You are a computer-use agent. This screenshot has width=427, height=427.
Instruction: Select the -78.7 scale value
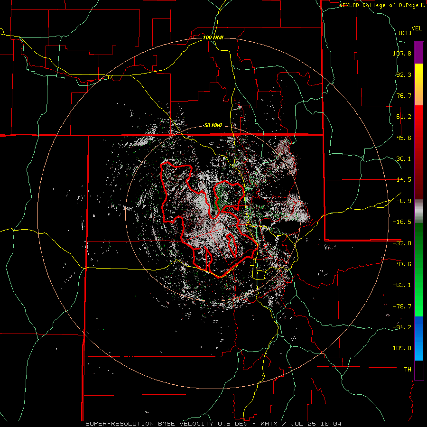point(402,306)
